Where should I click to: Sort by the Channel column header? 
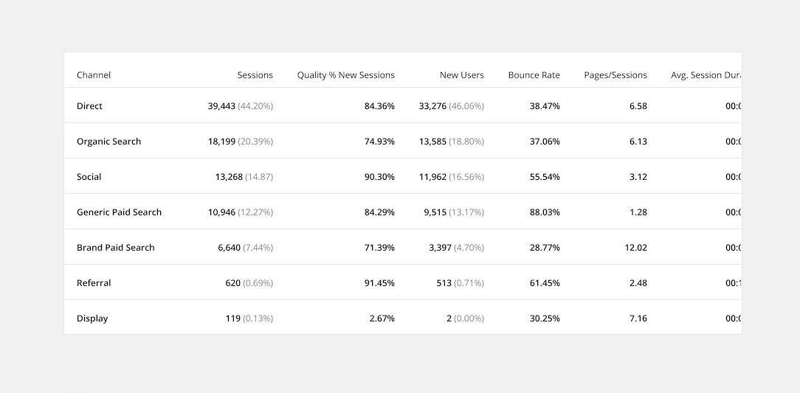pos(94,75)
